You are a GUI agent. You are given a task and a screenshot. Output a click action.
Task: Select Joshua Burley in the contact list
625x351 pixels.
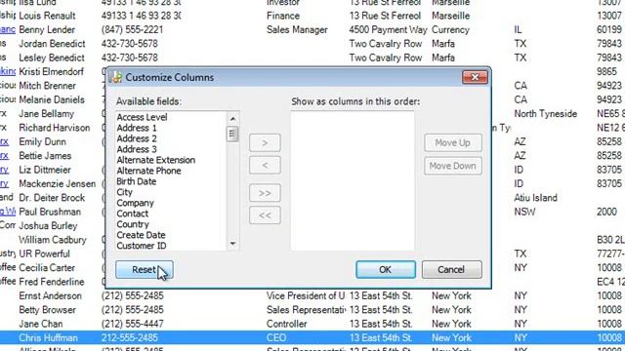pyautogui.click(x=48, y=225)
